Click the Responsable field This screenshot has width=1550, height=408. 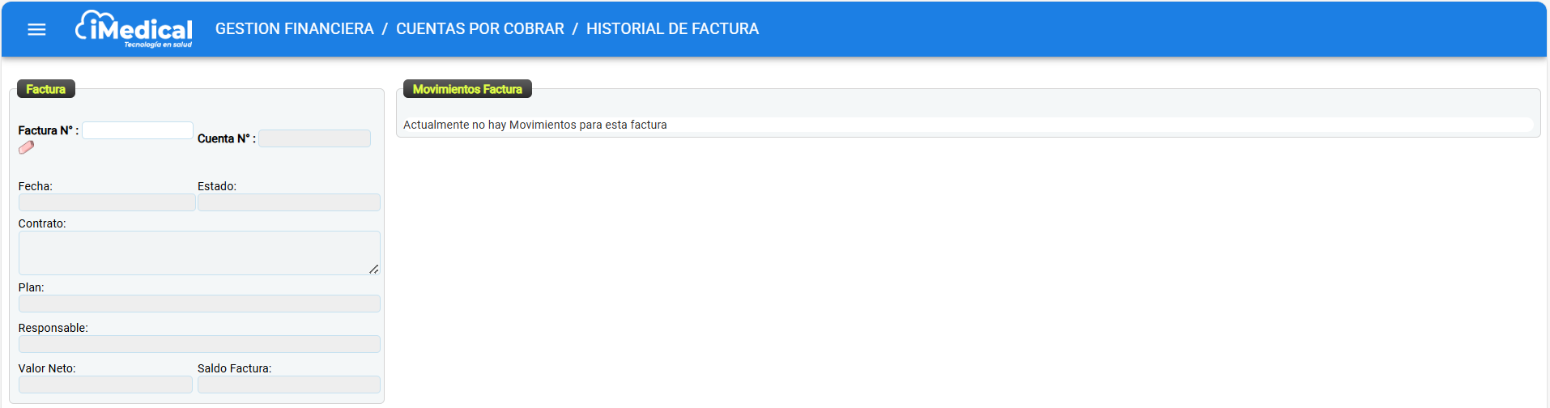(x=199, y=344)
